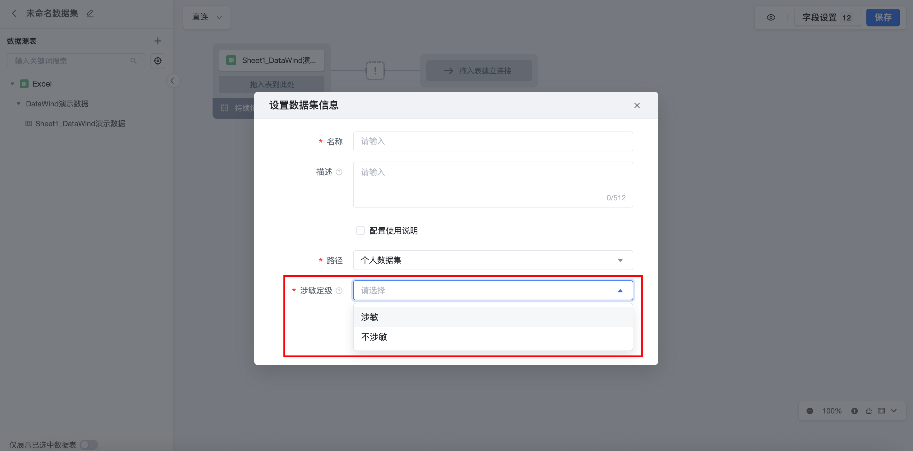Screen dimensions: 913x451
Task: Open 字段设置 field settings button
Action: coord(827,17)
